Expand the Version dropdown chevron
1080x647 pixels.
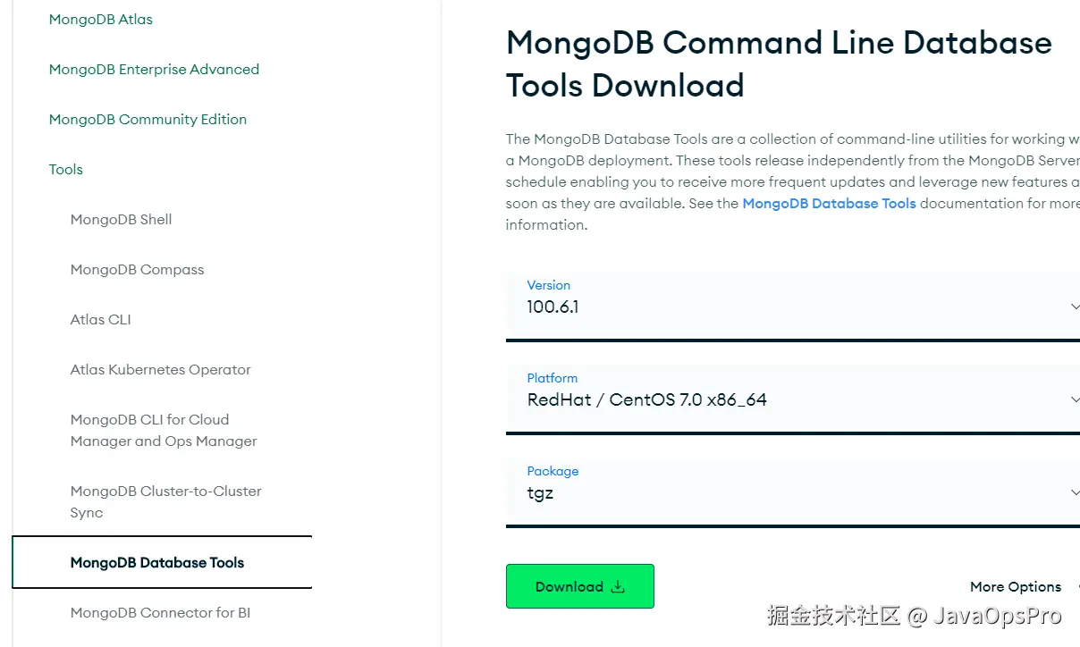click(x=1074, y=307)
